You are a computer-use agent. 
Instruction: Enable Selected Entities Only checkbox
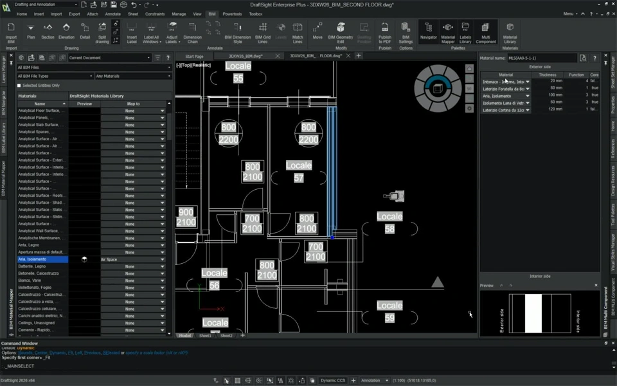(x=19, y=86)
